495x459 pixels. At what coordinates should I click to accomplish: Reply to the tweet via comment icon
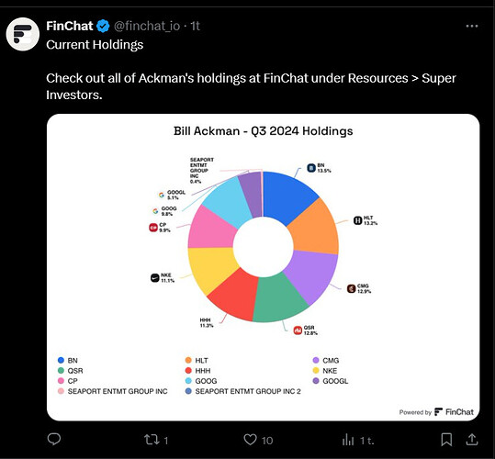(54, 439)
